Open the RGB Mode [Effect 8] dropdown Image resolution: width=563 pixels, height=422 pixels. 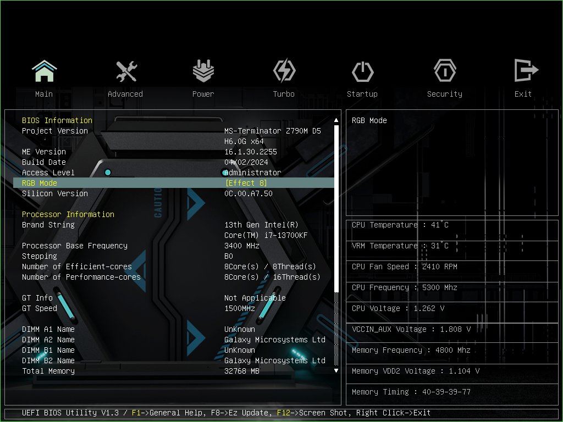tap(246, 183)
